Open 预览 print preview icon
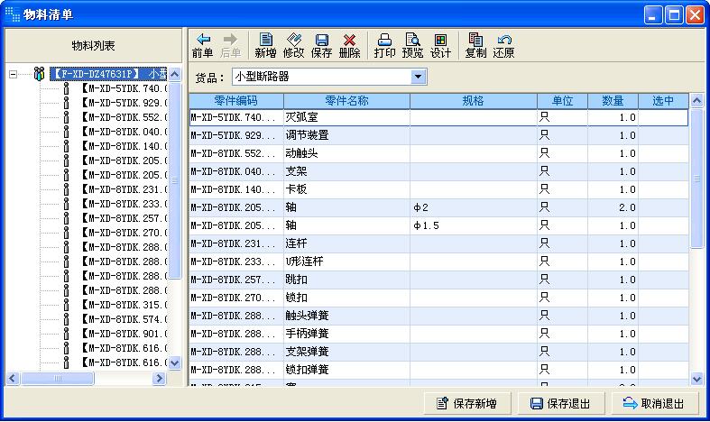The image size is (710, 422). click(x=412, y=41)
